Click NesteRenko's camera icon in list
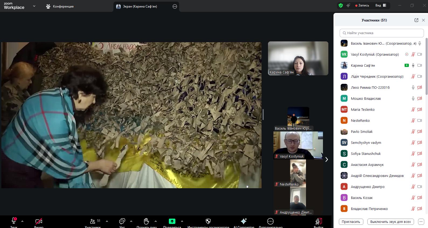428x228 pixels. tap(420, 120)
